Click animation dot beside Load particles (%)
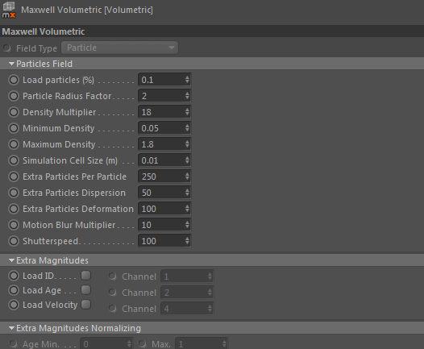 [x=14, y=80]
